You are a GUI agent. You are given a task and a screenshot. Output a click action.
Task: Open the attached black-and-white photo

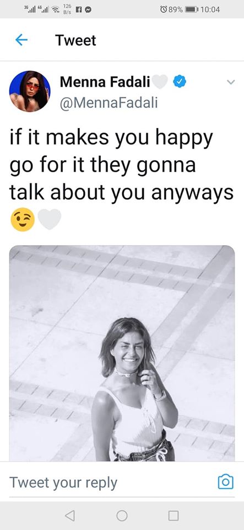122,353
